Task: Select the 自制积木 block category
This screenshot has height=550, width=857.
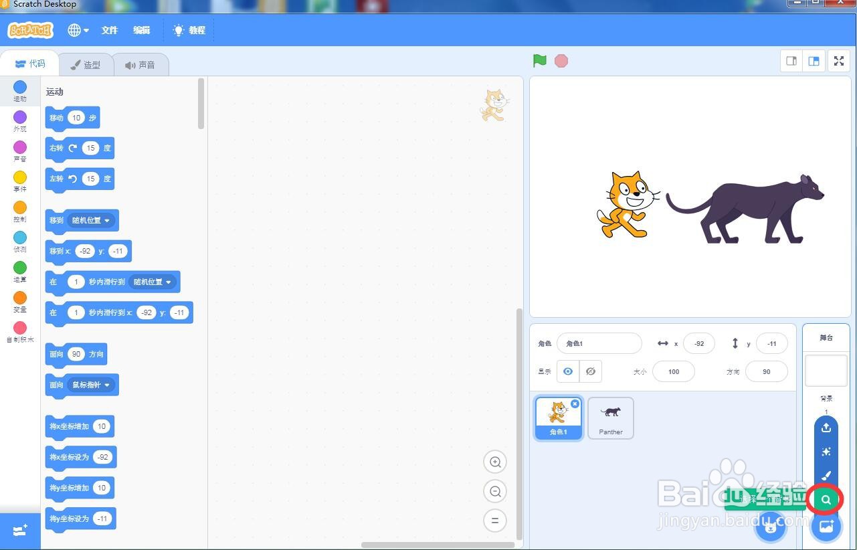Action: click(x=20, y=333)
